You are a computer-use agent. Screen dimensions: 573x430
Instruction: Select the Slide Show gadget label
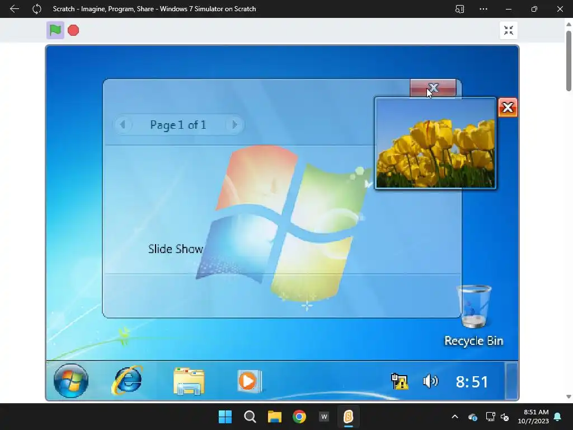(175, 249)
